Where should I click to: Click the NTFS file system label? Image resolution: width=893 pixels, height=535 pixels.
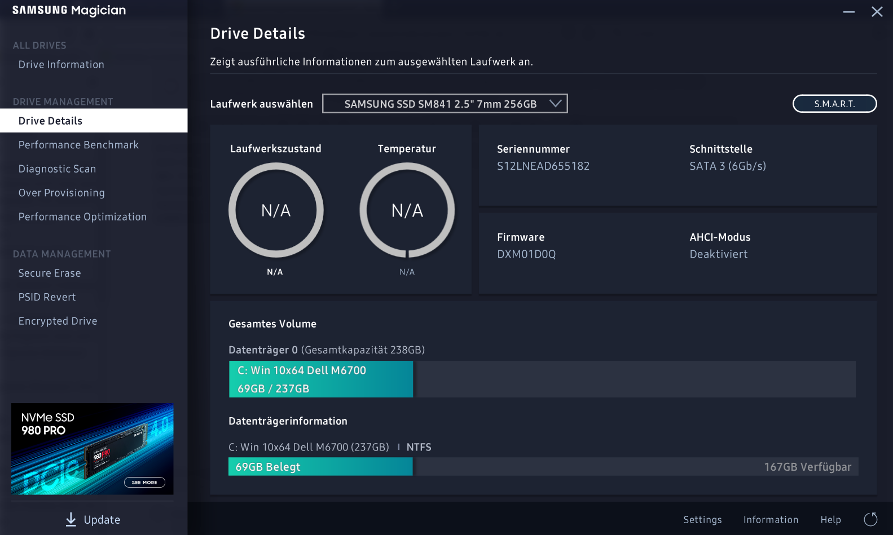[x=419, y=447]
